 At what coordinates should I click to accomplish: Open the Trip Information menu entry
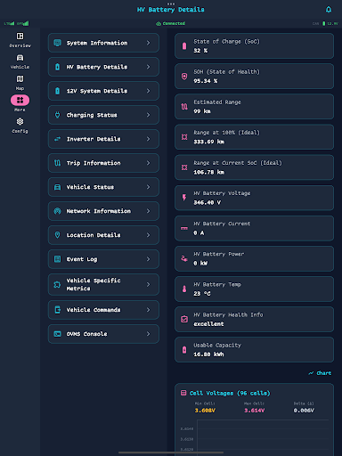pos(103,163)
